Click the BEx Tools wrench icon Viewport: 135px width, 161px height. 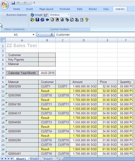[x=77, y=20]
